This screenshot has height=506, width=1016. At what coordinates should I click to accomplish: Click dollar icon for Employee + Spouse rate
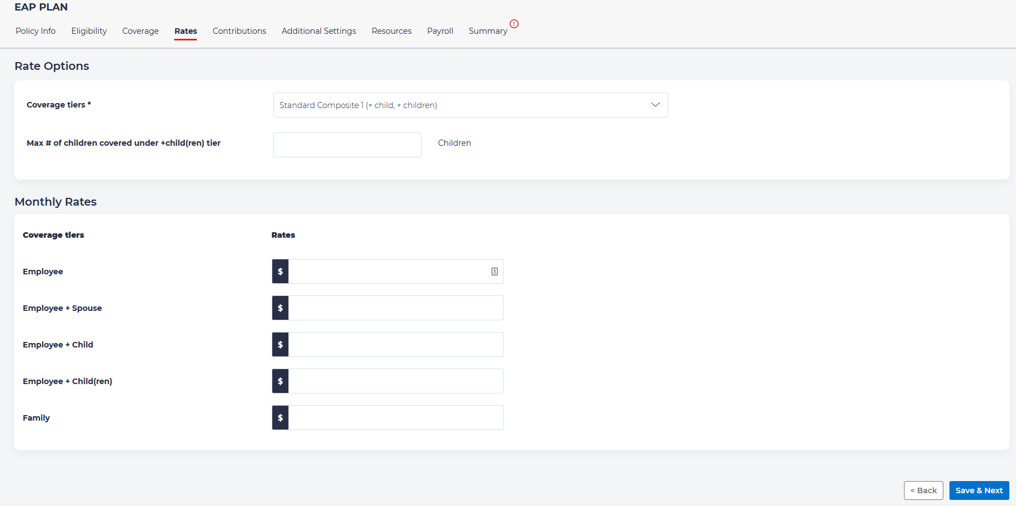pos(280,308)
